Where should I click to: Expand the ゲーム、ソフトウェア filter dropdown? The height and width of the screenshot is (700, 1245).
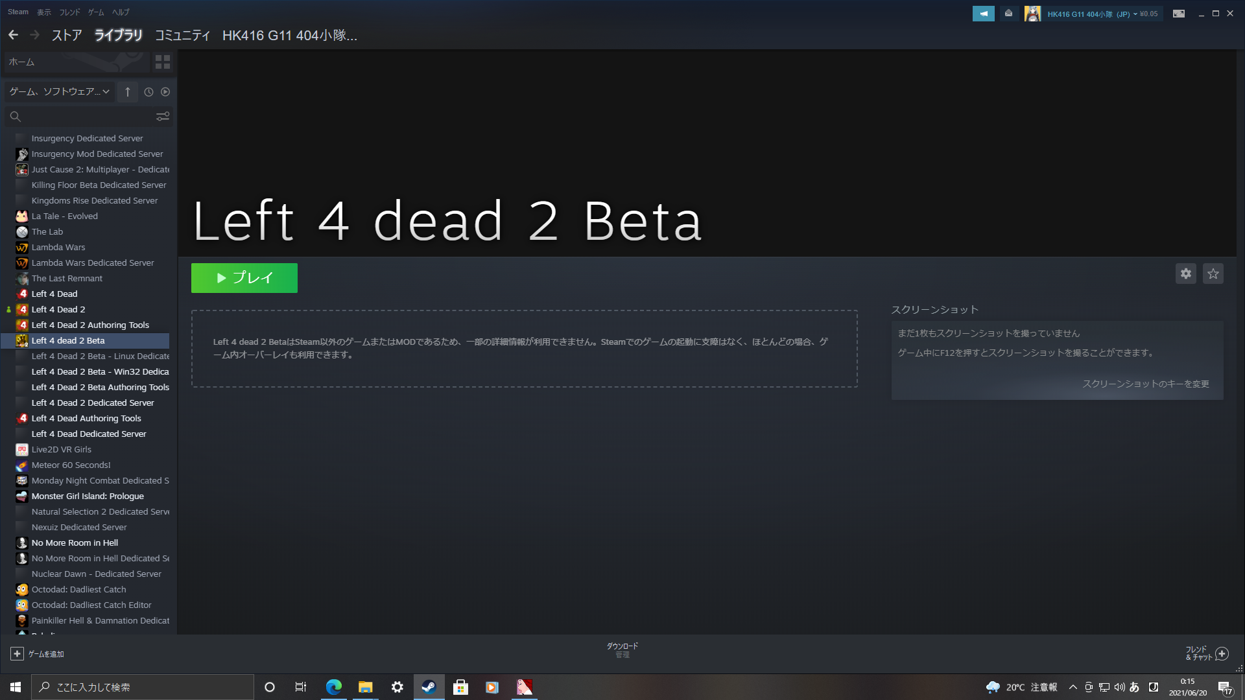point(59,92)
